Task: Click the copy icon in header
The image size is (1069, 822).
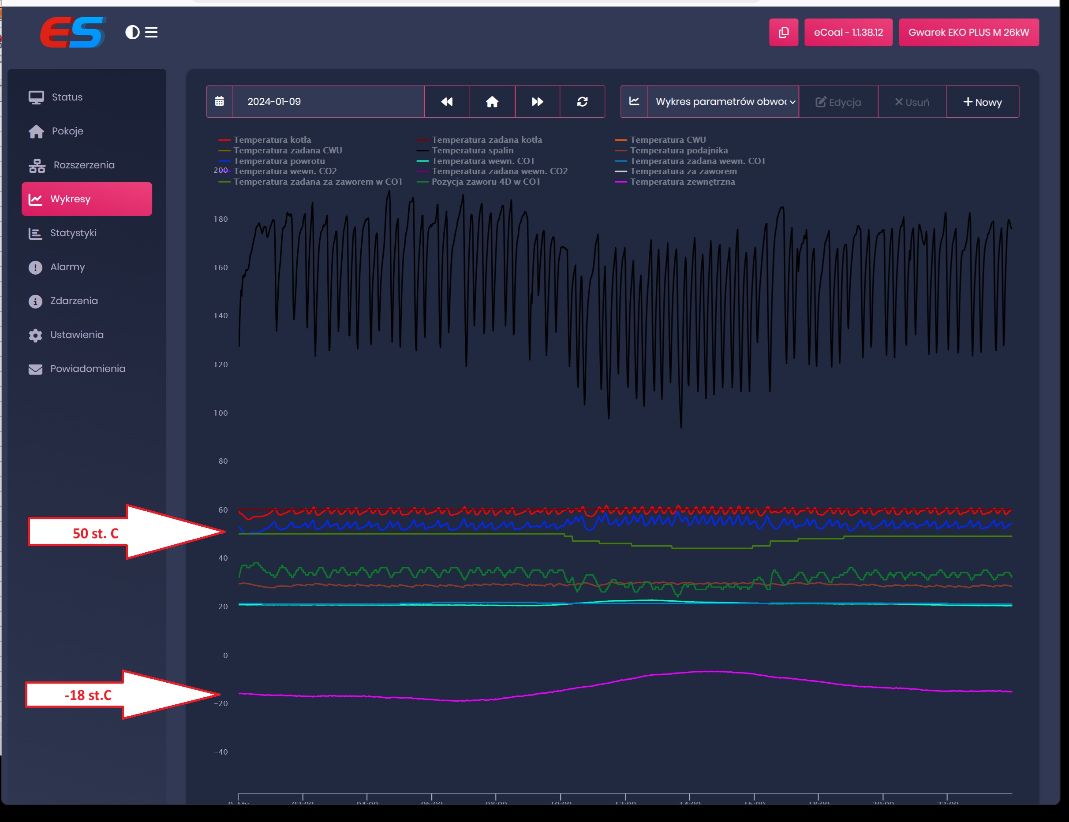Action: tap(783, 32)
